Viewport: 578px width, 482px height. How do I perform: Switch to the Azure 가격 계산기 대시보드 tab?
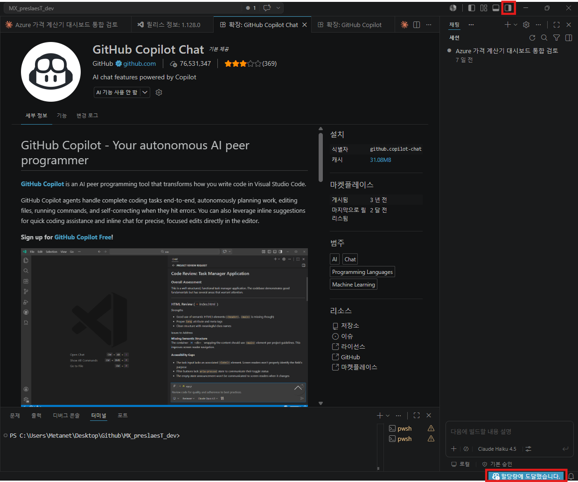click(x=66, y=25)
